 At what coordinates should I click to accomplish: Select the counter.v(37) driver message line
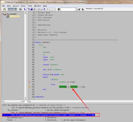48,113
